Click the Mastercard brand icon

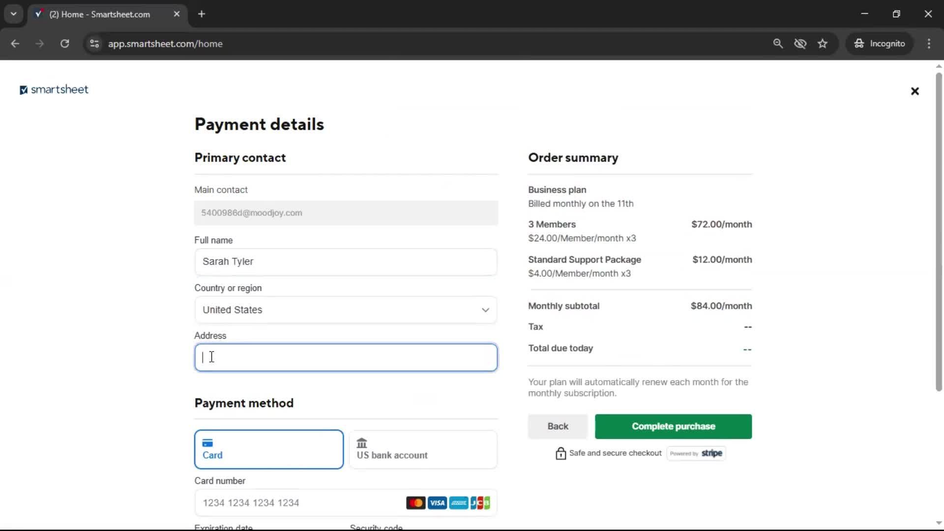[x=415, y=502]
